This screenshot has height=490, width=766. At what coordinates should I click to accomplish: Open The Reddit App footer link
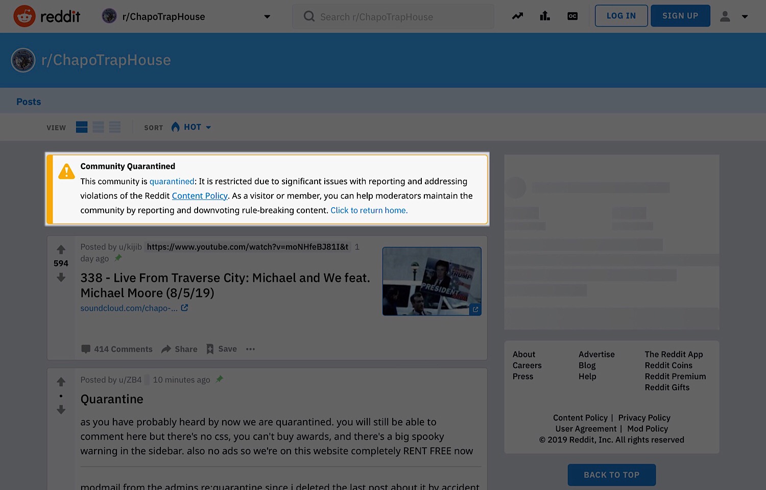pyautogui.click(x=674, y=354)
